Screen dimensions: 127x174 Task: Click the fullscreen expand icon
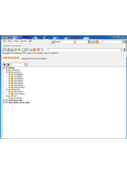23,50
